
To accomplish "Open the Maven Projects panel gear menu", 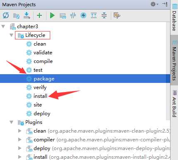I will pyautogui.click(x=154, y=4).
